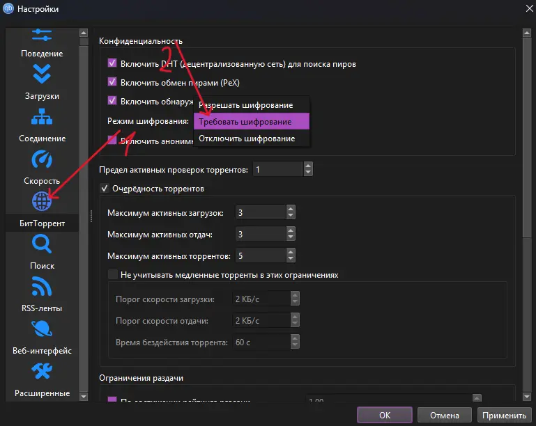Viewport: 536px width, 426px height.
Task: Toggle Включить обмен пирами (PeX) checkbox
Action: (x=112, y=81)
